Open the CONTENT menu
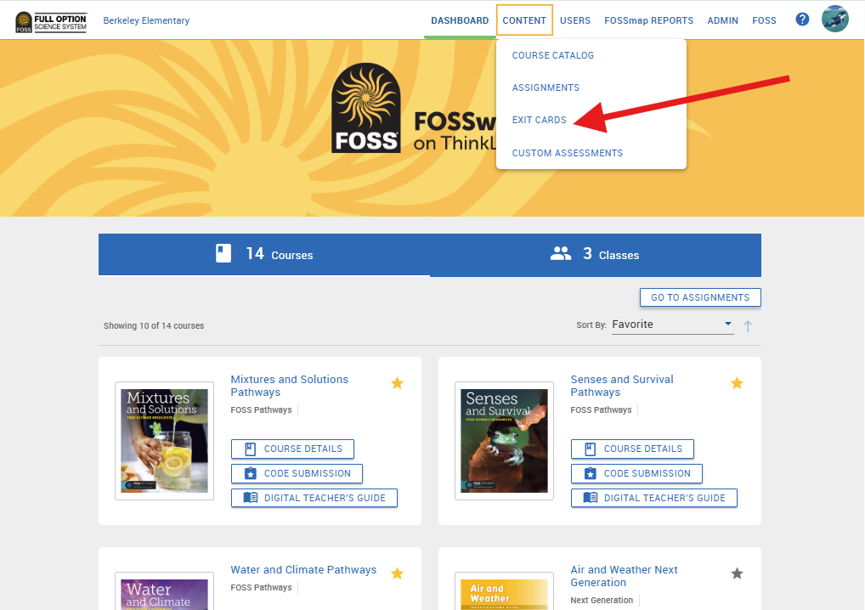Screen dimensions: 865x610 [x=524, y=20]
